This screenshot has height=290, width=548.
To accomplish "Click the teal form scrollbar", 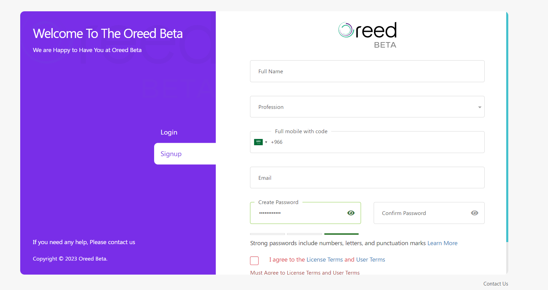I will (x=507, y=127).
